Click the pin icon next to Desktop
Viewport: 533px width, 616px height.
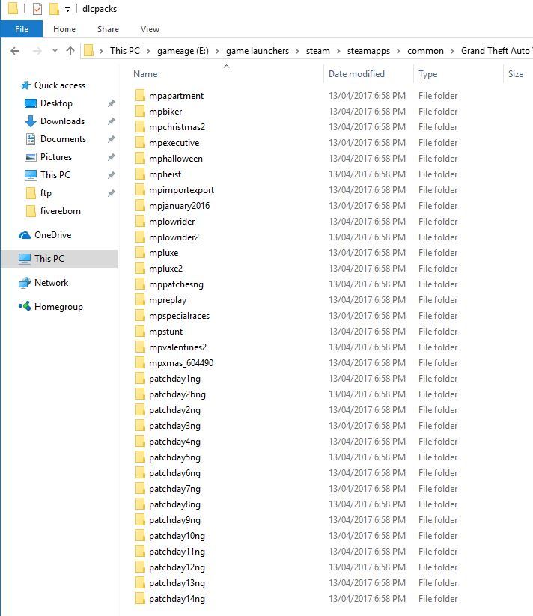click(112, 103)
